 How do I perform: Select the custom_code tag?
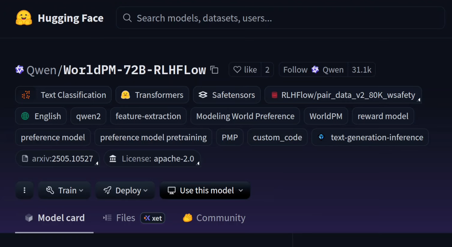point(277,137)
